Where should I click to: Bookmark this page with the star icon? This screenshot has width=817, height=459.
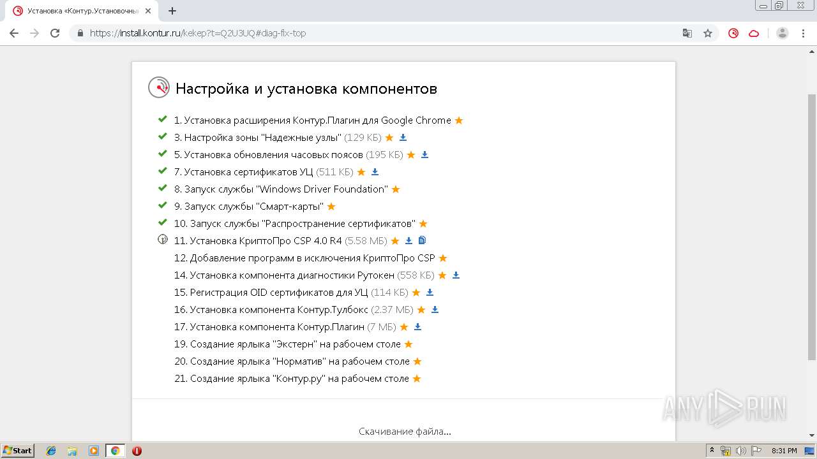pyautogui.click(x=708, y=33)
